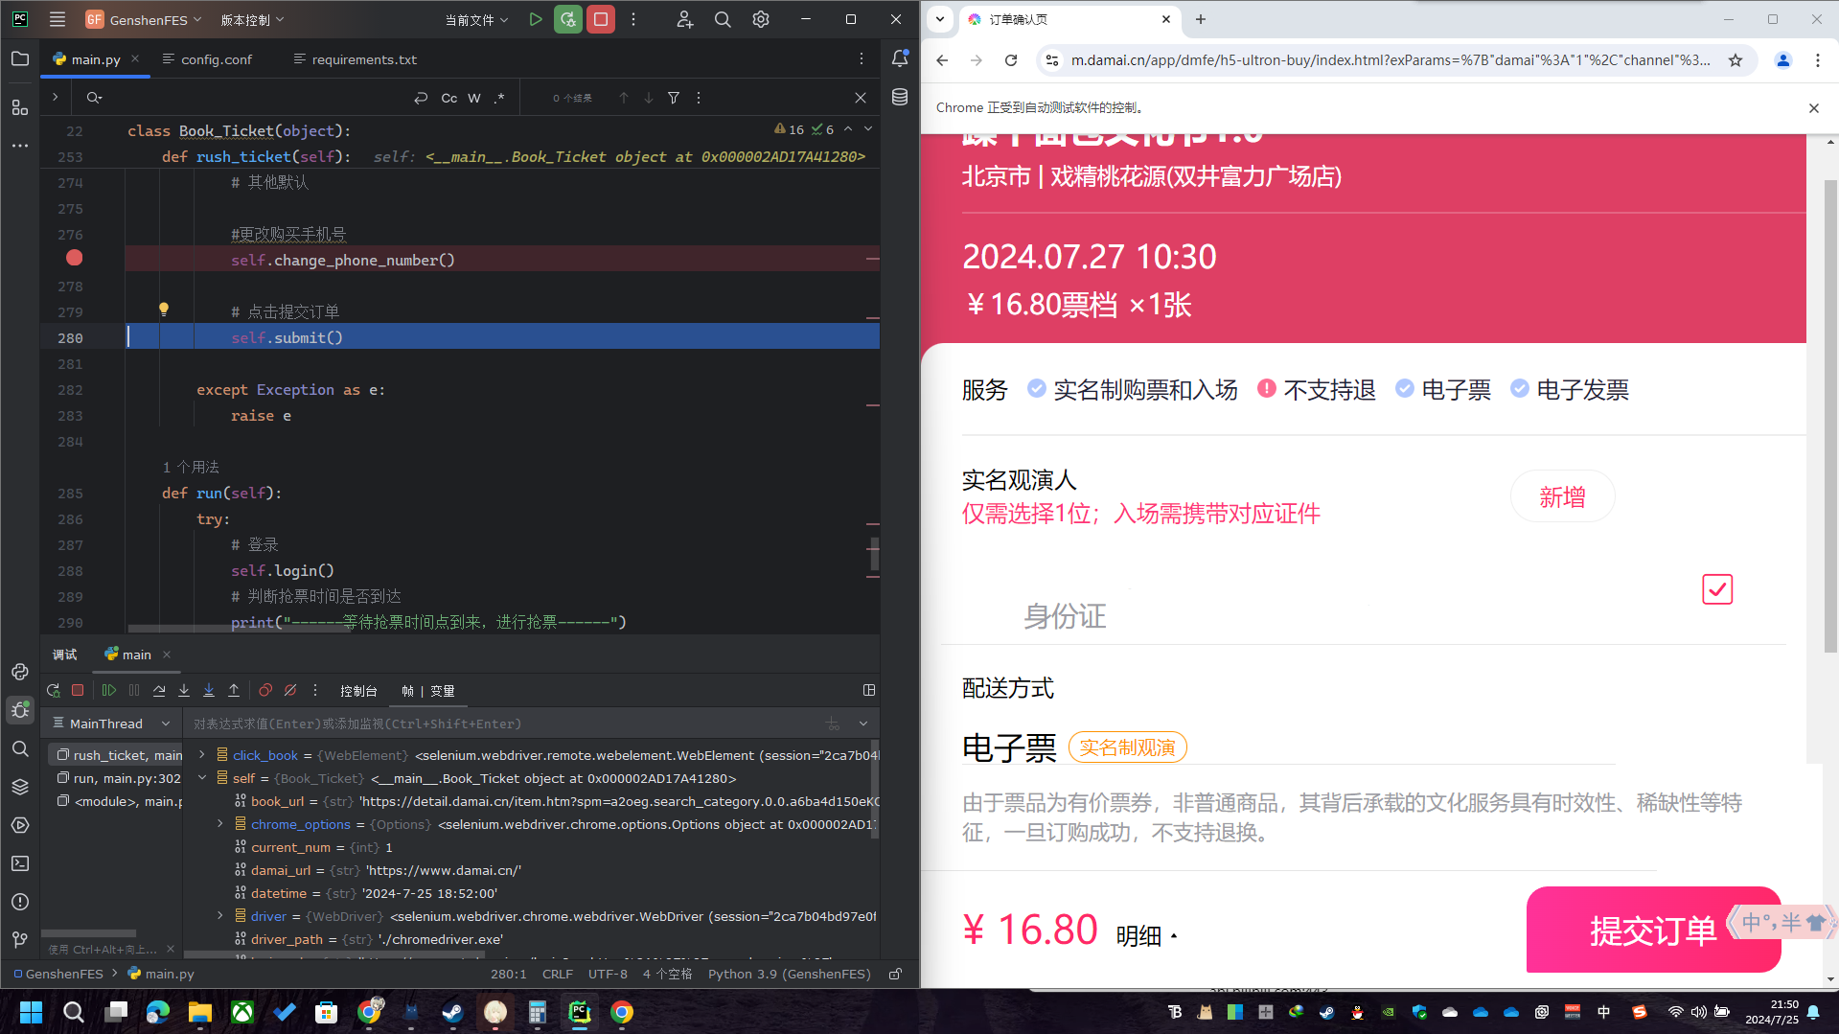
Task: Click the 新增 add viewer button
Action: [1561, 496]
